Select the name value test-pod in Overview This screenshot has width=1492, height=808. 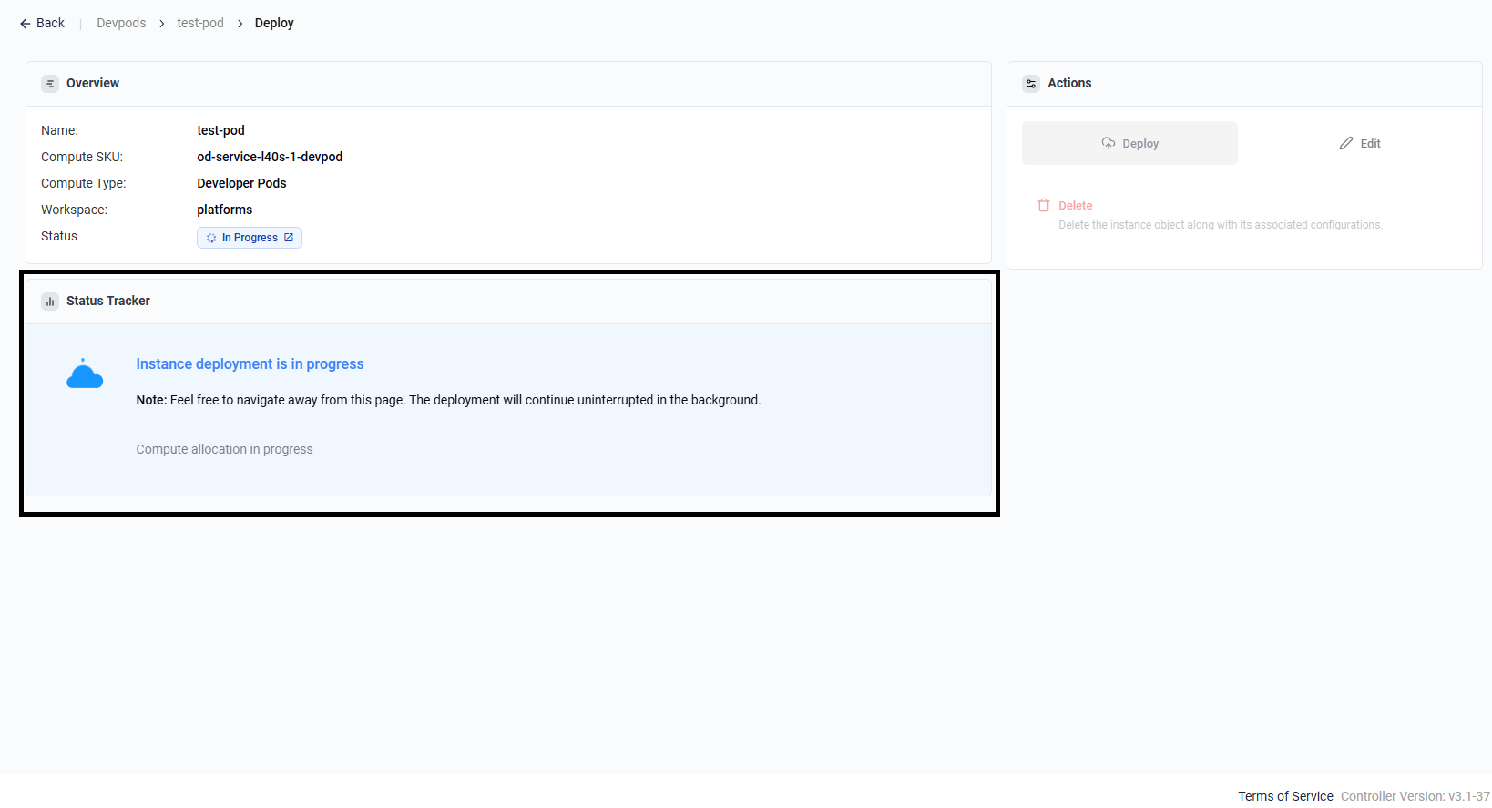(220, 130)
